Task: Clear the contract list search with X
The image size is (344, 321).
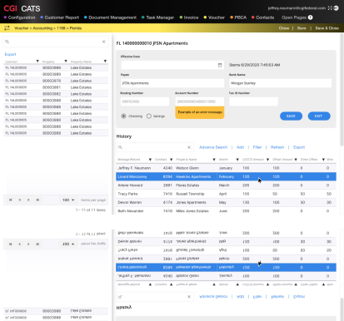Action: coord(103,42)
